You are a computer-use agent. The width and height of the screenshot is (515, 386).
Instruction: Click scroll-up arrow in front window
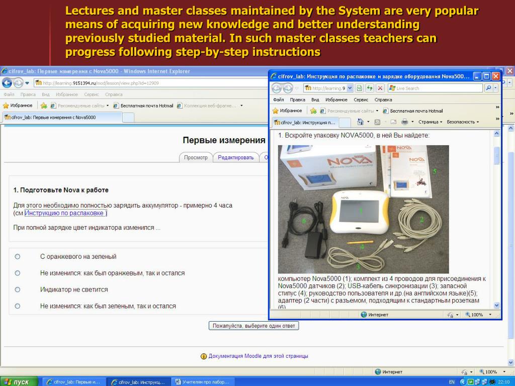click(x=496, y=133)
